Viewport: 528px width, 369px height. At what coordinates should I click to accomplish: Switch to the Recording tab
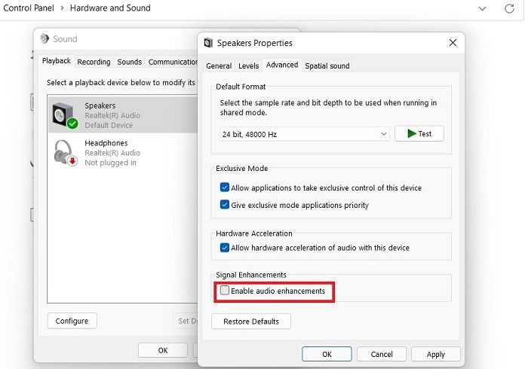click(94, 62)
